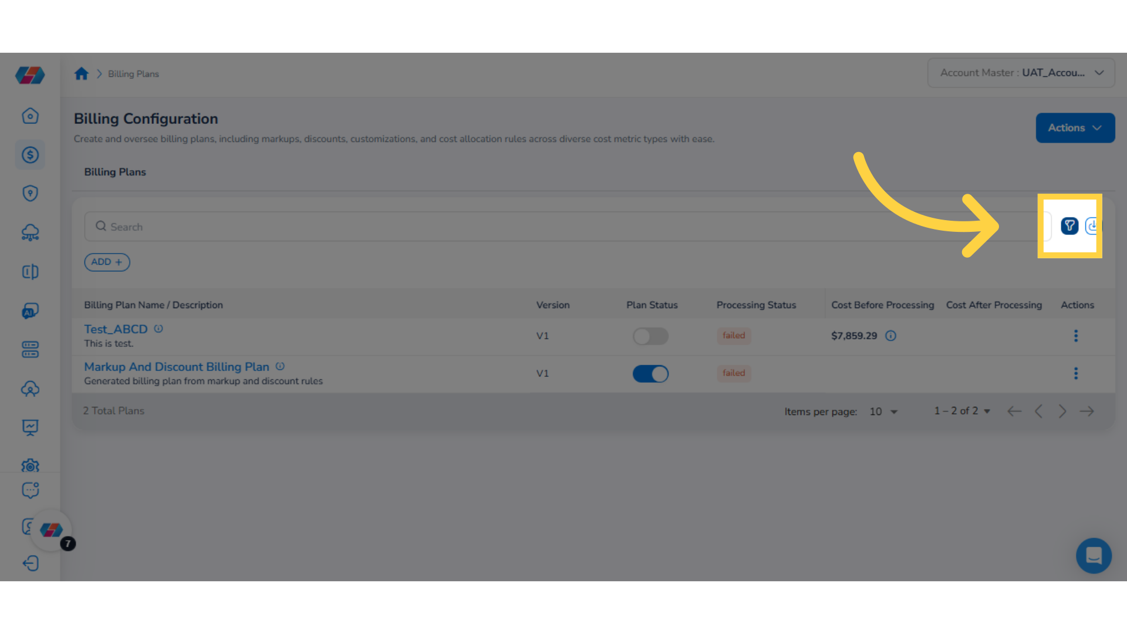Click the Billing Plan Name / Description header

coord(153,305)
